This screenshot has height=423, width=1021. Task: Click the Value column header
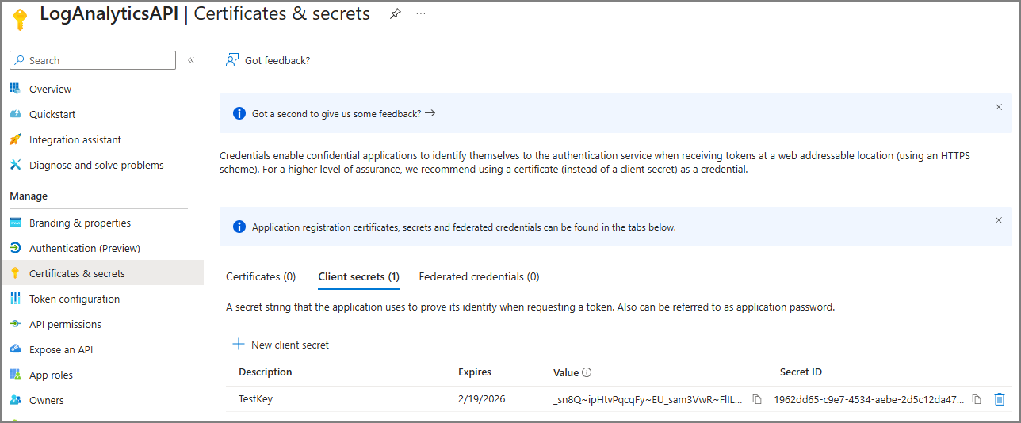point(566,372)
